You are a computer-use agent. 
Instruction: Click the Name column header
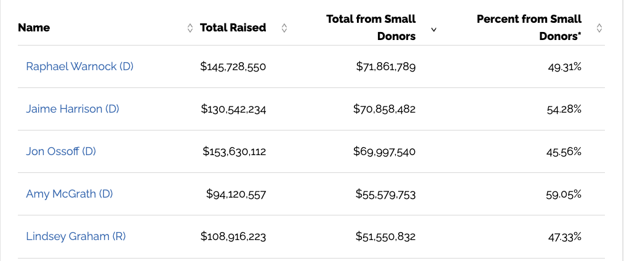(34, 28)
